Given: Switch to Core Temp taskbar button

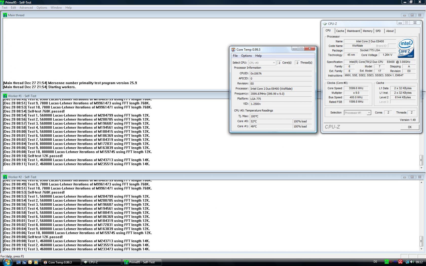Looking at the screenshot, I should (61, 262).
